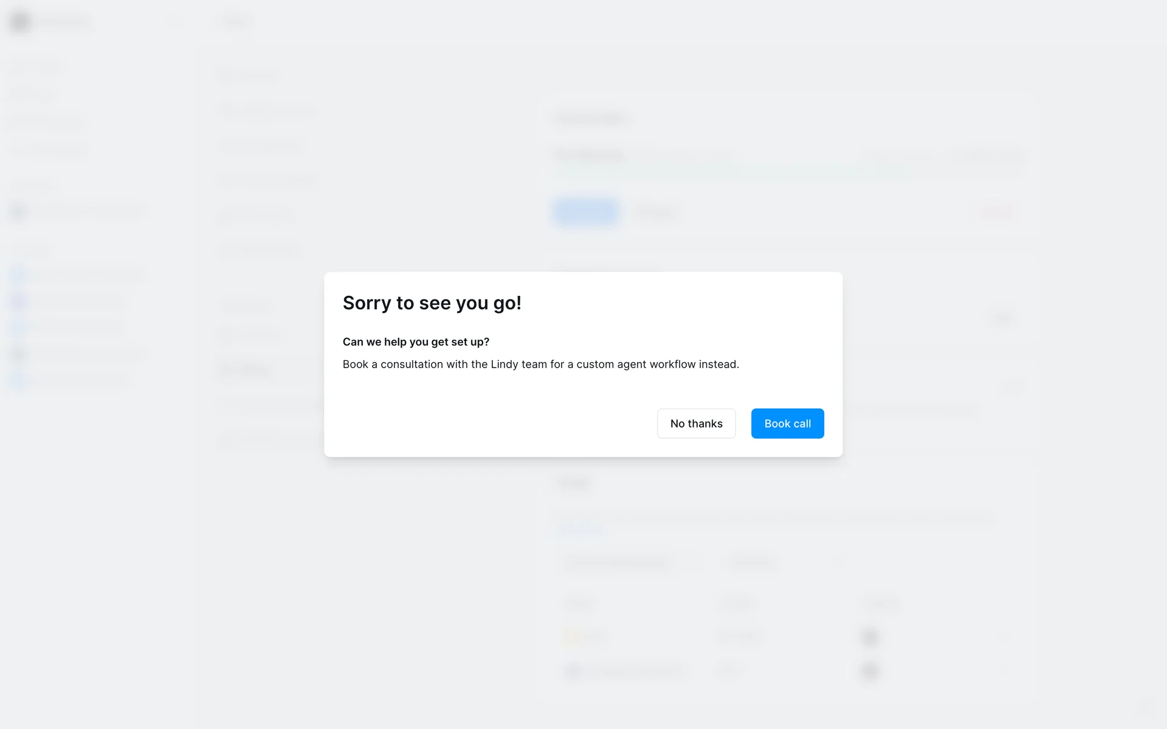Click the blurred gray avatar beside sidebar entry
This screenshot has height=729, width=1167.
(18, 211)
